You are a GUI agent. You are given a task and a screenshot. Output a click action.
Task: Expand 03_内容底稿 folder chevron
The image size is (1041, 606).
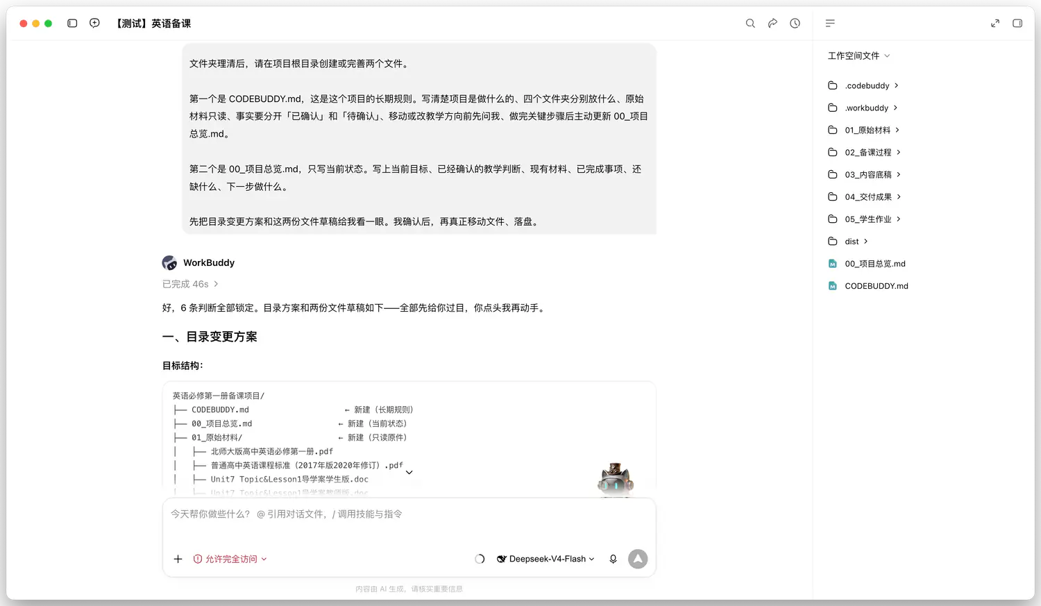click(899, 174)
